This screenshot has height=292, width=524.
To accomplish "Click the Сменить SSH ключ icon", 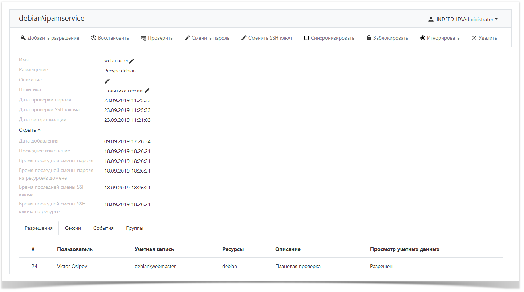I will pos(244,37).
